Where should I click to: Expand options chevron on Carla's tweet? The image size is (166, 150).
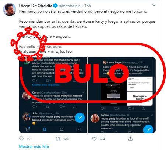83,92
